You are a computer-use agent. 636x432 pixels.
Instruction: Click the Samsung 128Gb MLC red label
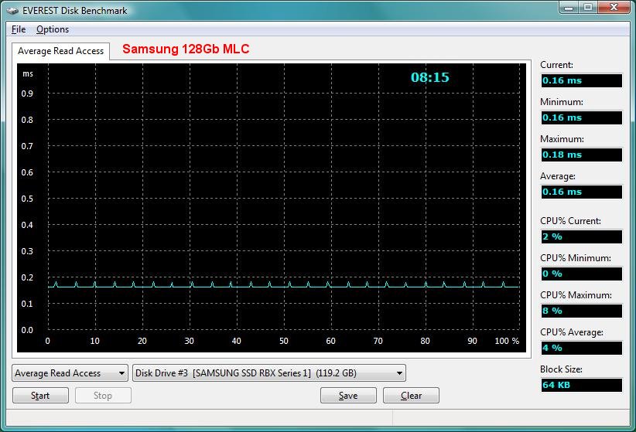[186, 49]
